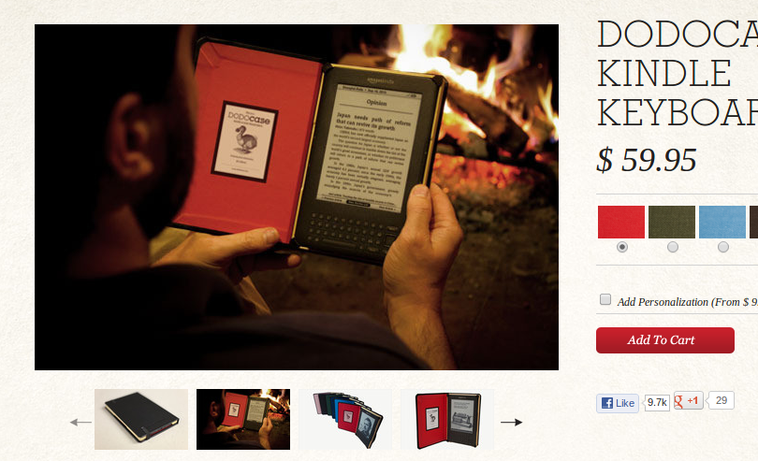Click the Add To Cart button
Screen dimensions: 758x461
[665, 340]
